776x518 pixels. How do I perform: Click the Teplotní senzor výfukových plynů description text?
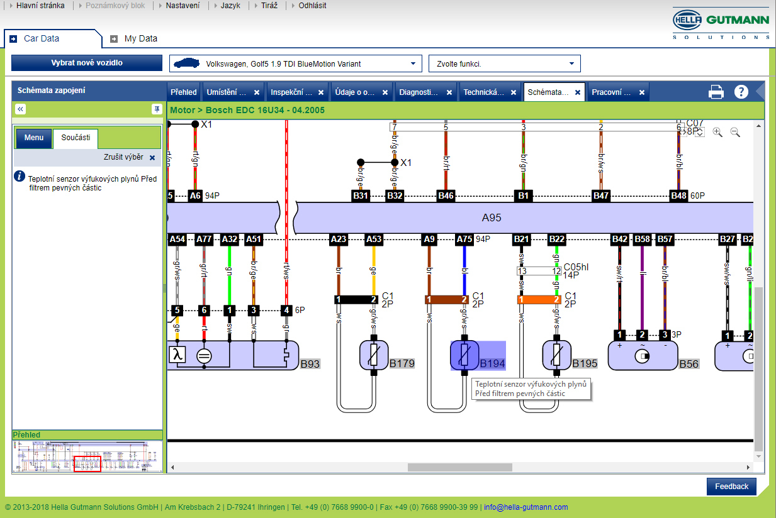pyautogui.click(x=93, y=183)
